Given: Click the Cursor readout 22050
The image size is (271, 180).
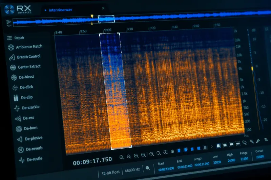Looking at the screenshot, I should (x=260, y=157).
